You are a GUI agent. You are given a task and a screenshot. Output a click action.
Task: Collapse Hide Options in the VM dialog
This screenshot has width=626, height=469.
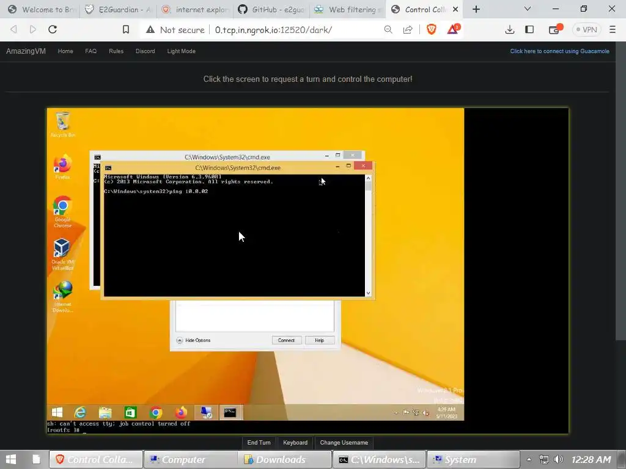[x=193, y=340]
